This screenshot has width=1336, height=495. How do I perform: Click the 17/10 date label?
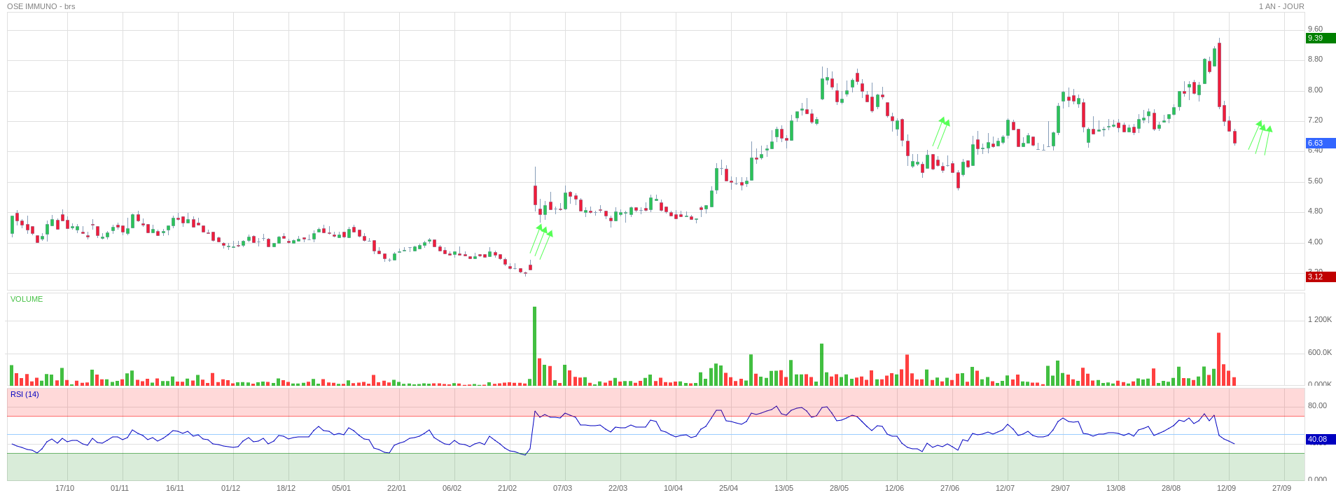pos(64,489)
